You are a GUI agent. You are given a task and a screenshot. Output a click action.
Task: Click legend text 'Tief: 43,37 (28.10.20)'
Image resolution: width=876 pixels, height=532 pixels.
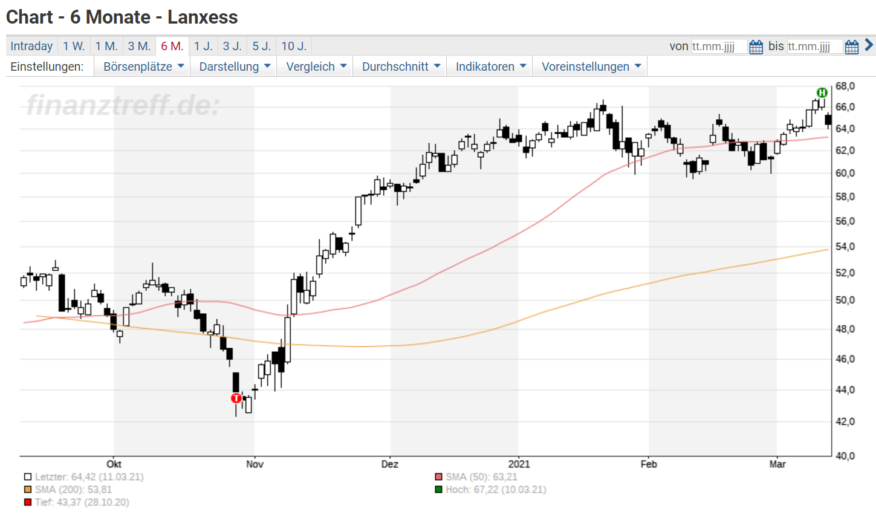82,502
